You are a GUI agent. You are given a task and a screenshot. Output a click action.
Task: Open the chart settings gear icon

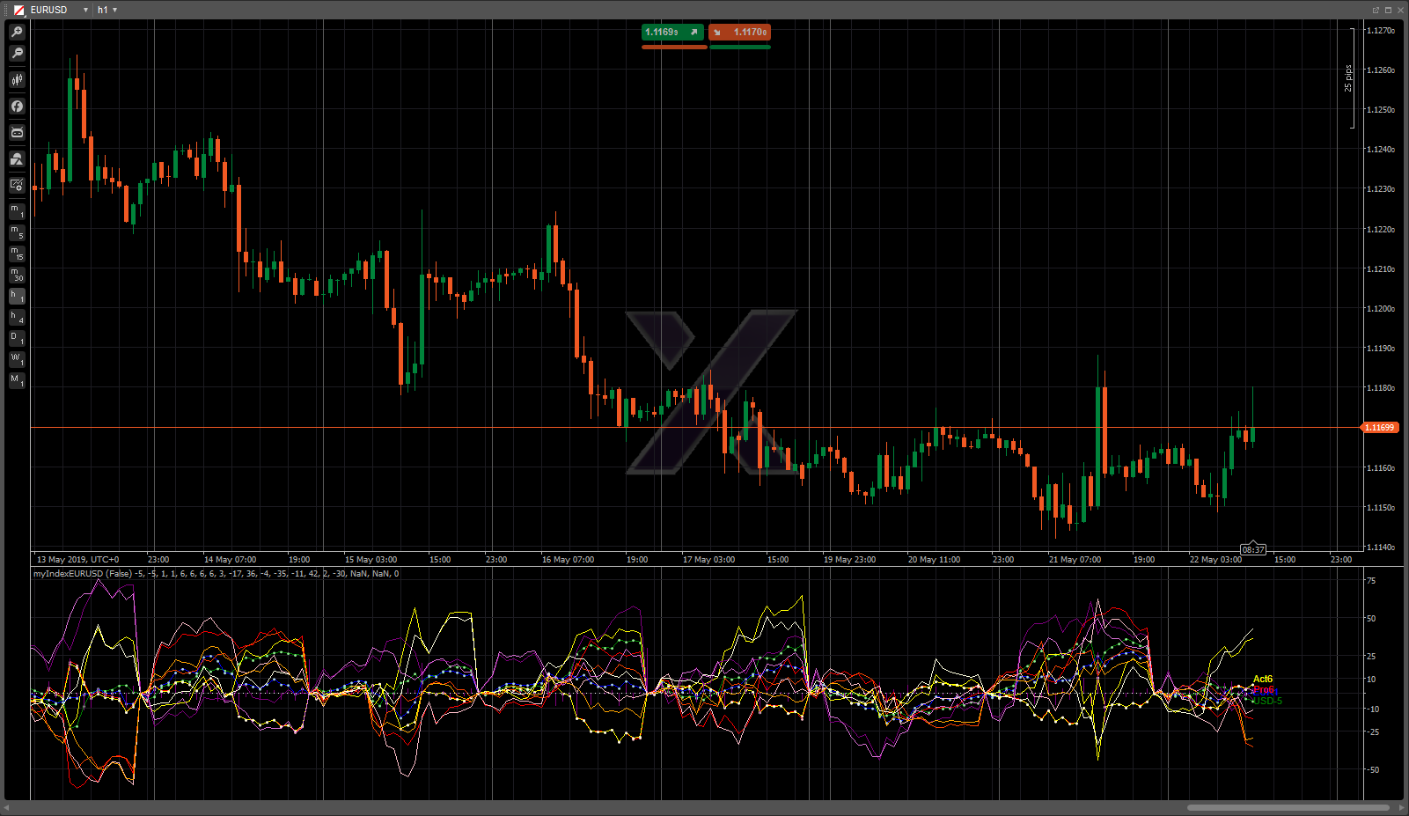[x=17, y=185]
